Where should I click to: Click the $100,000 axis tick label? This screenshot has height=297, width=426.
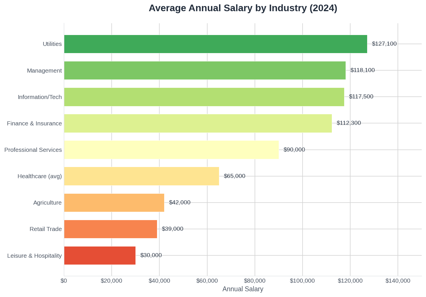coord(302,281)
